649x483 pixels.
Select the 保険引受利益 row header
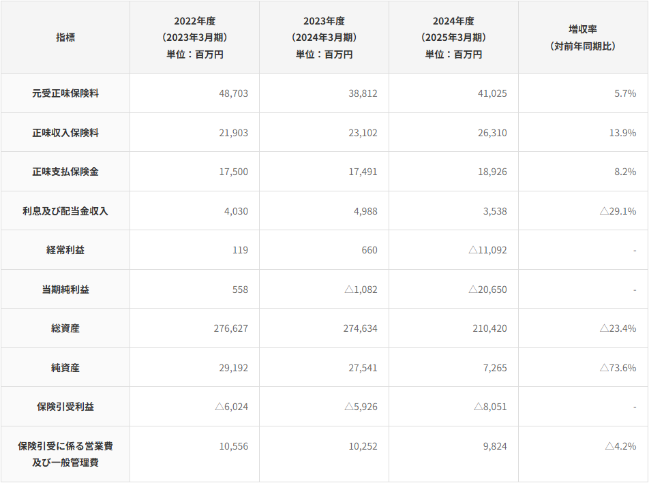65,407
